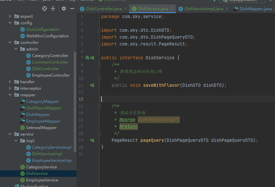Screen dimensions: 275x187
Task: Click the Collapse All icon in project panel
Action: coord(53,9)
